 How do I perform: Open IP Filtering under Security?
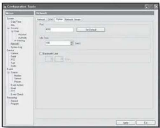click(x=20, y=41)
